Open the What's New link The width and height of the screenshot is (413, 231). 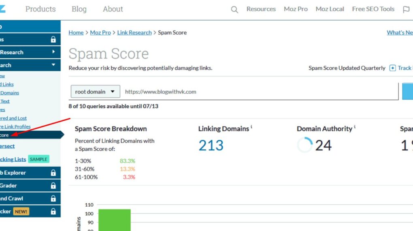(x=400, y=32)
